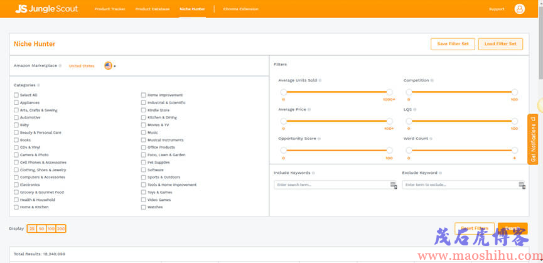Screen dimensions: 543x263
Task: Click icon inside Include Keywords field
Action: pyautogui.click(x=393, y=185)
